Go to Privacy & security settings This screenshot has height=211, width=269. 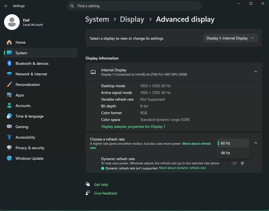click(x=41, y=148)
